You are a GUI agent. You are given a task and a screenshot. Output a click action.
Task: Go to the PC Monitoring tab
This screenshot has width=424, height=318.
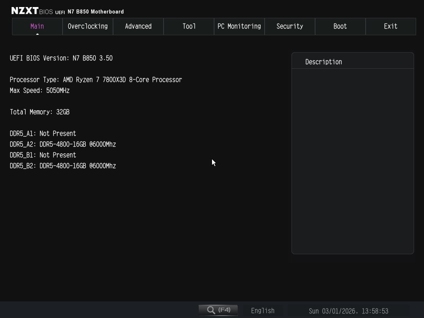click(x=239, y=26)
